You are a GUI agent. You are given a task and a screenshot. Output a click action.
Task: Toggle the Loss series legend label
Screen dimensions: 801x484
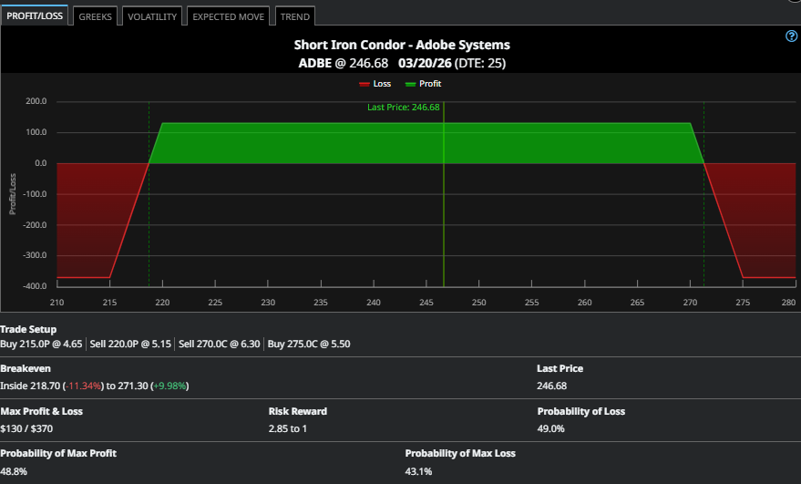point(382,84)
